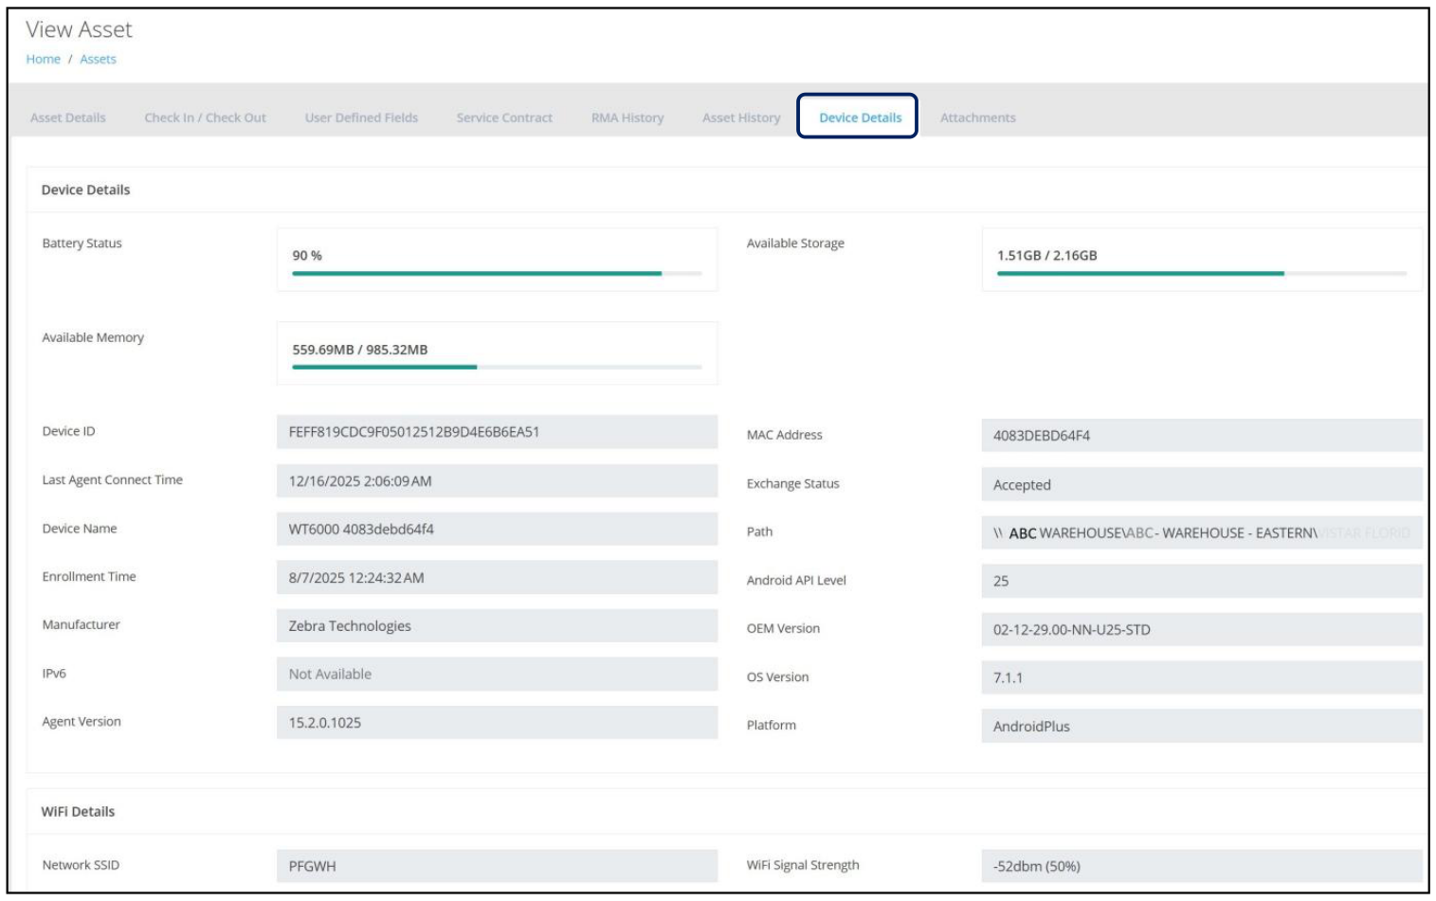Select the Enrollment Time field
This screenshot has width=1436, height=901.
tap(497, 577)
